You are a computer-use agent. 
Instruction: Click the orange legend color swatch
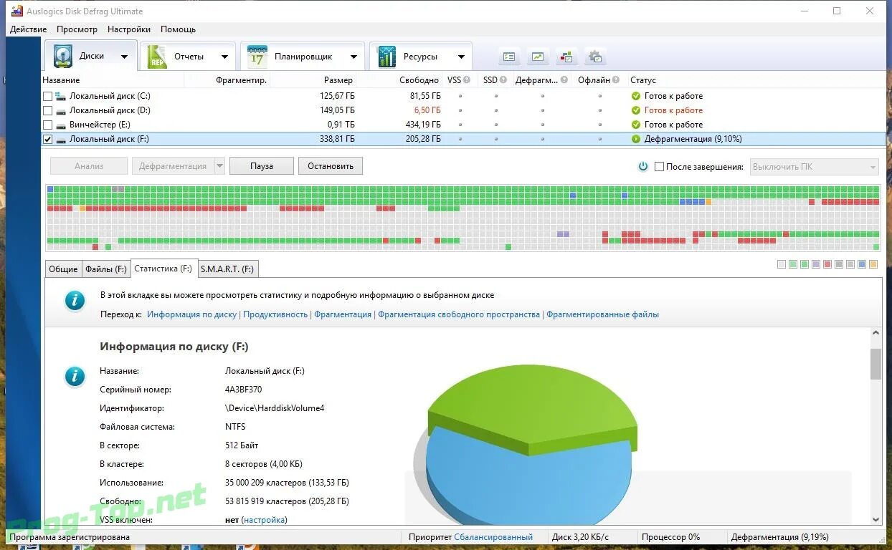(873, 265)
